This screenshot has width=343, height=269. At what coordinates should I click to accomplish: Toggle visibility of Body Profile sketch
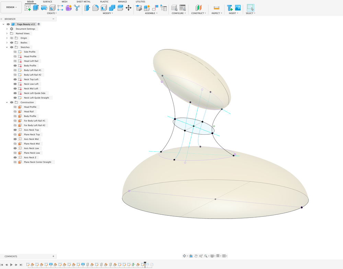(15, 66)
